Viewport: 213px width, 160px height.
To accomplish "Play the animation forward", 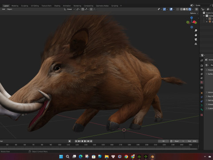I will pos(85,141).
